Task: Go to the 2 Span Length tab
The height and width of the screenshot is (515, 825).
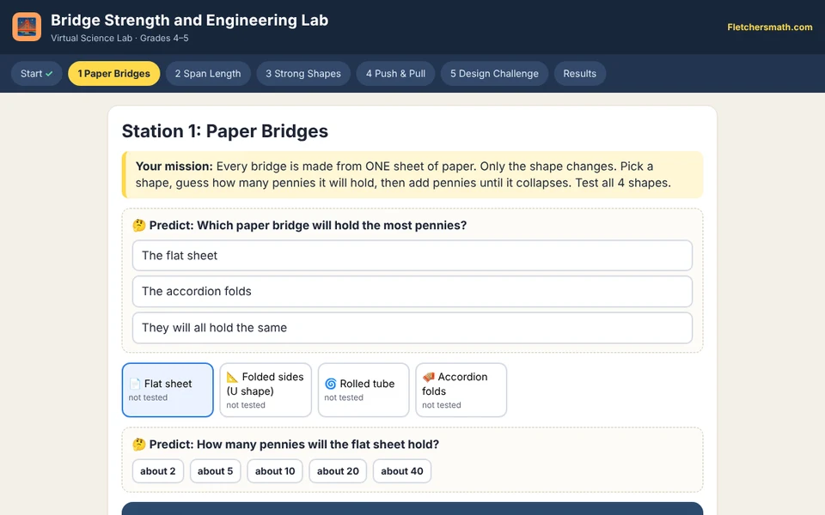Action: pos(208,74)
